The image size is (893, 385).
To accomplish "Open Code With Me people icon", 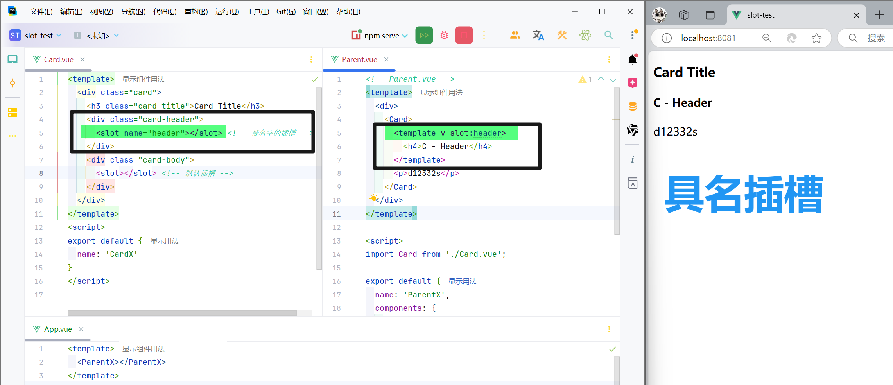I will point(515,35).
